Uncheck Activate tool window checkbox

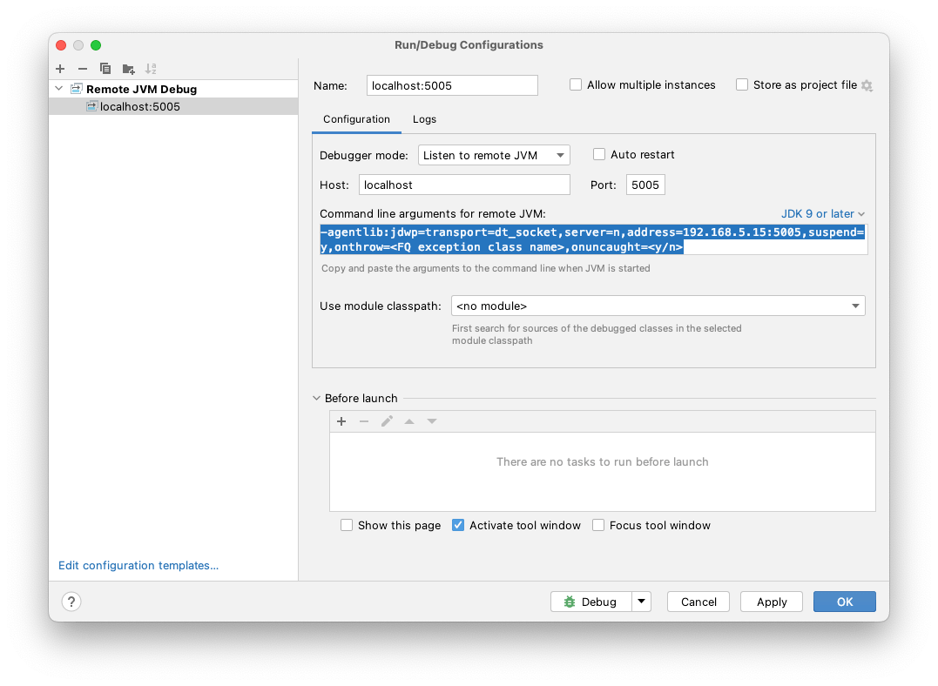(458, 526)
